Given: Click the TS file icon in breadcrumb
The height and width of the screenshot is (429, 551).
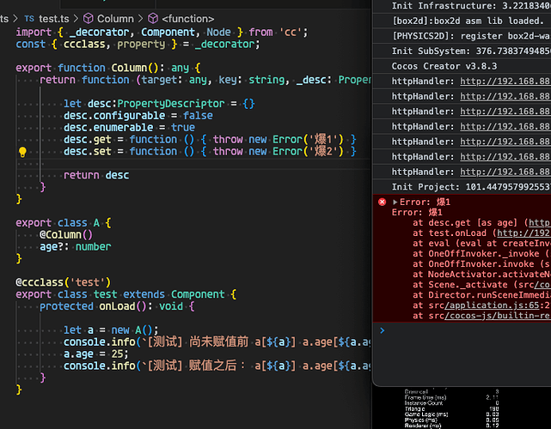Looking at the screenshot, I should pyautogui.click(x=29, y=19).
